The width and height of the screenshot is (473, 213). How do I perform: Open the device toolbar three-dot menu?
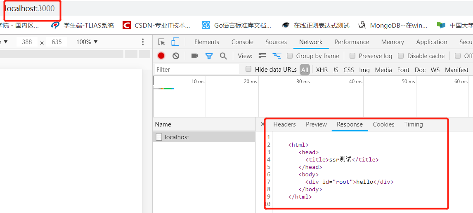[x=143, y=42]
